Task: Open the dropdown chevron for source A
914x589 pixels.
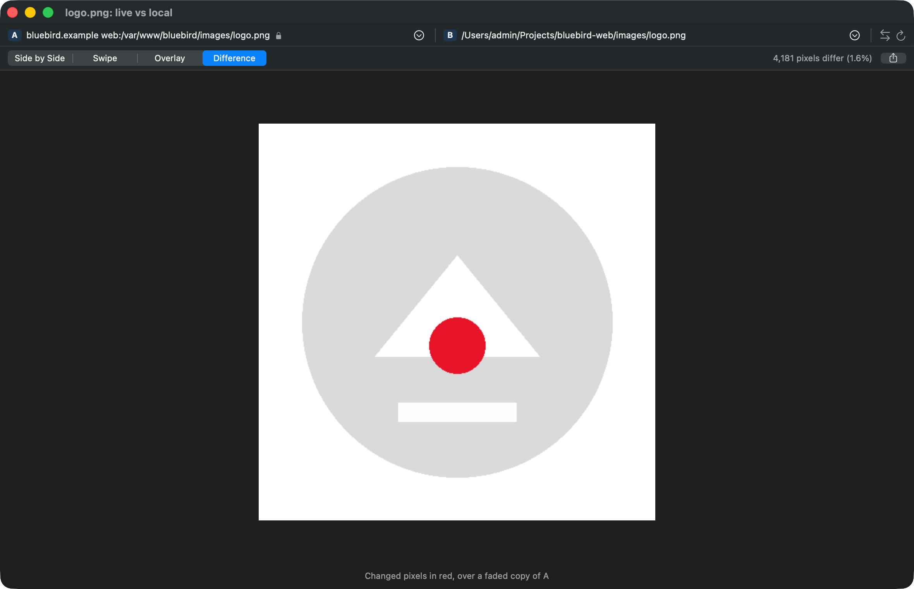Action: [x=419, y=35]
